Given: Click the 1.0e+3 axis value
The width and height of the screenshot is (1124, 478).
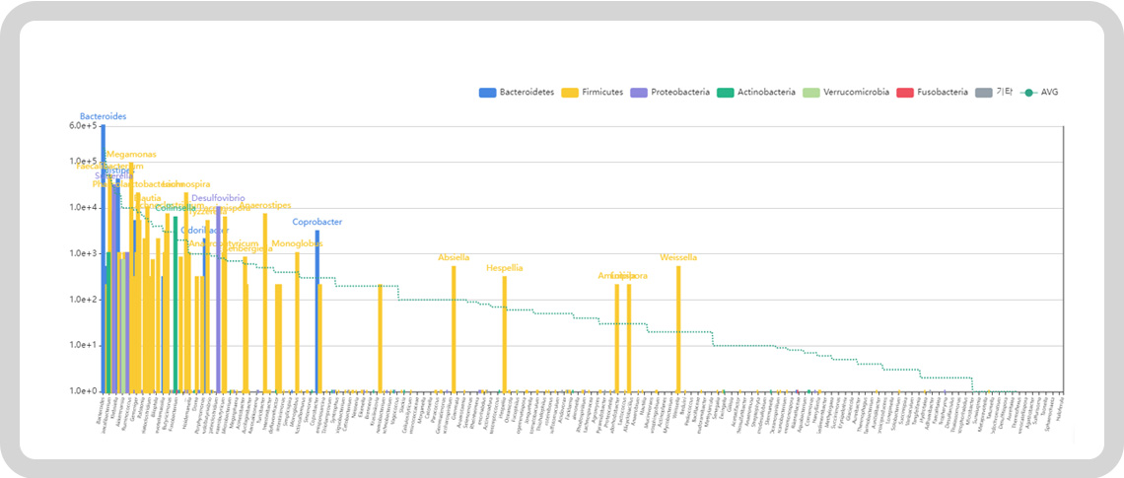Looking at the screenshot, I should click(83, 253).
